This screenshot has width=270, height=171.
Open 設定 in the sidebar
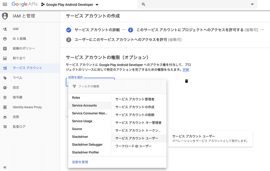coord(30,88)
